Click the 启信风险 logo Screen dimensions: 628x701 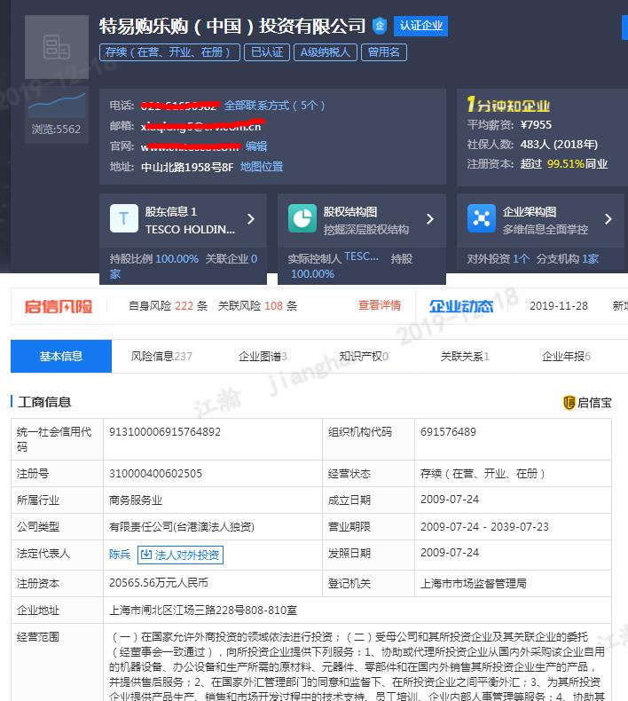click(59, 306)
